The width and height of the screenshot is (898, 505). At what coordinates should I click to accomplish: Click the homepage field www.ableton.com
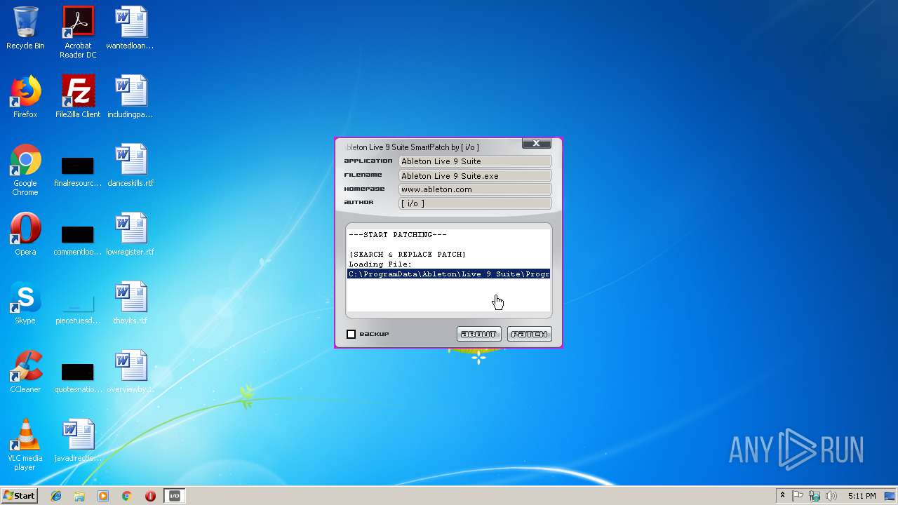475,189
